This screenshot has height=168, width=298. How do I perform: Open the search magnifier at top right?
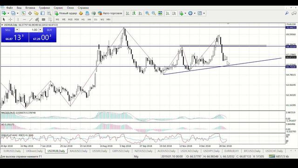(x=287, y=13)
